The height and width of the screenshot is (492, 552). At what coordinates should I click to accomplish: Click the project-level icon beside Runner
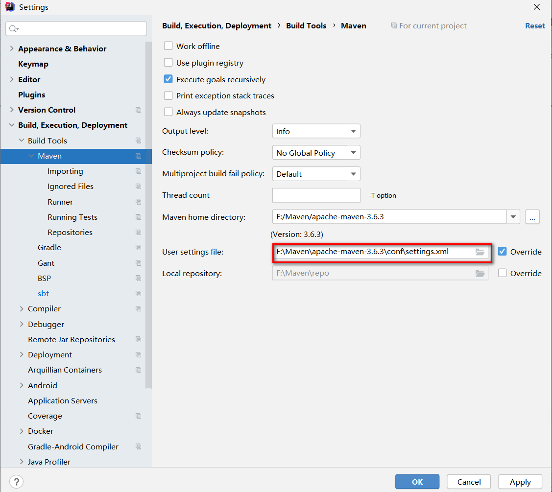coord(138,202)
